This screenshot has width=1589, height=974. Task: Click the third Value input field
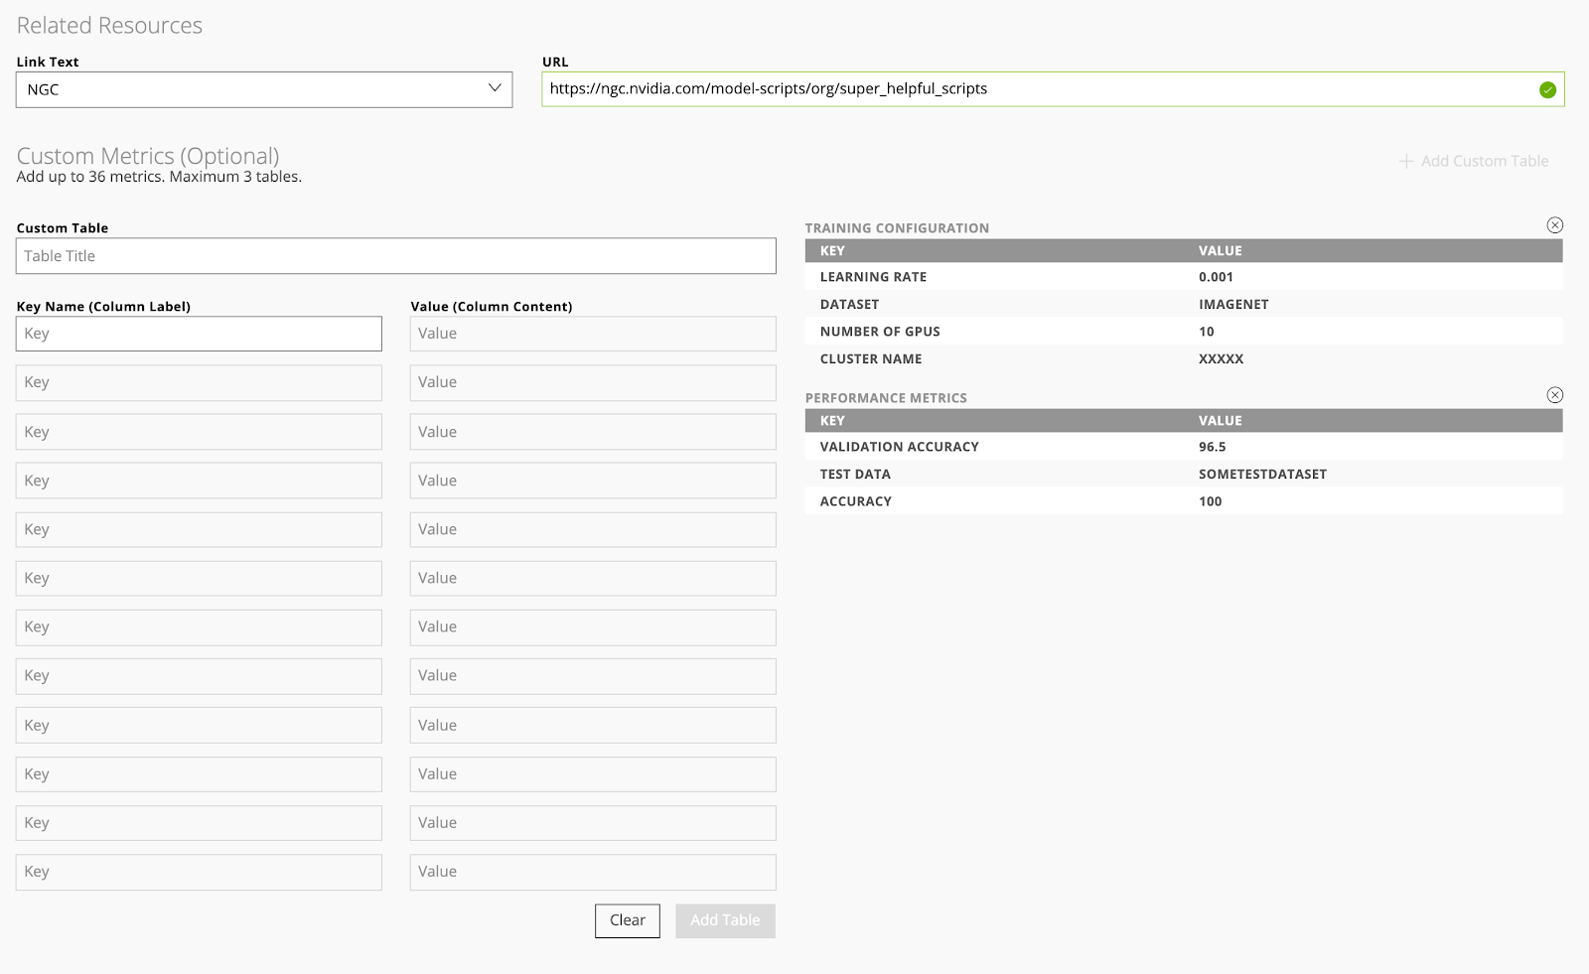592,432
